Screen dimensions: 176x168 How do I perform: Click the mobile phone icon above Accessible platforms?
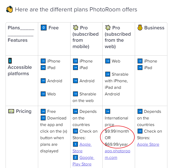10,61
